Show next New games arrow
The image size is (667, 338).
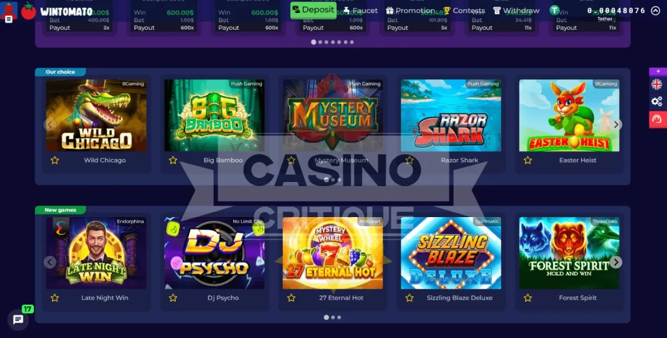(616, 262)
